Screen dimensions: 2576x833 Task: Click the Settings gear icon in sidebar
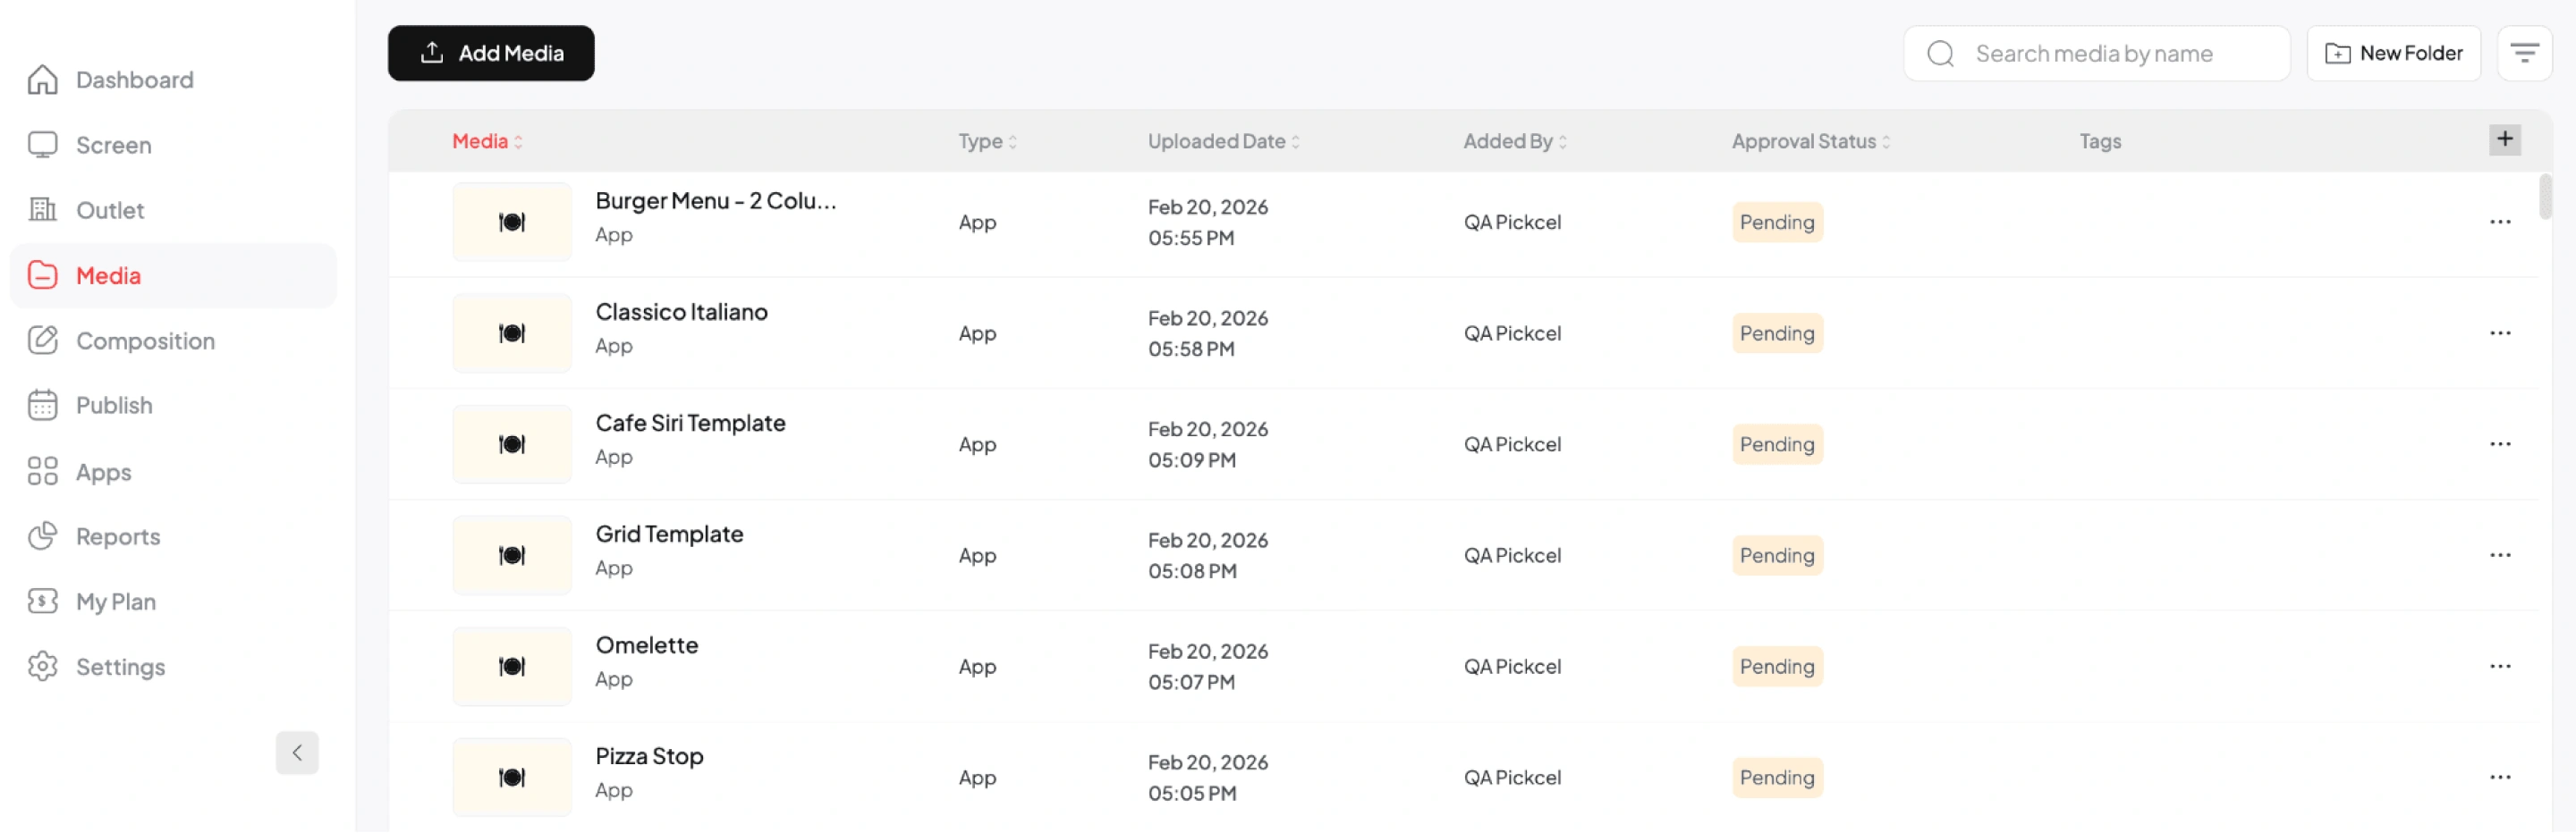coord(42,666)
